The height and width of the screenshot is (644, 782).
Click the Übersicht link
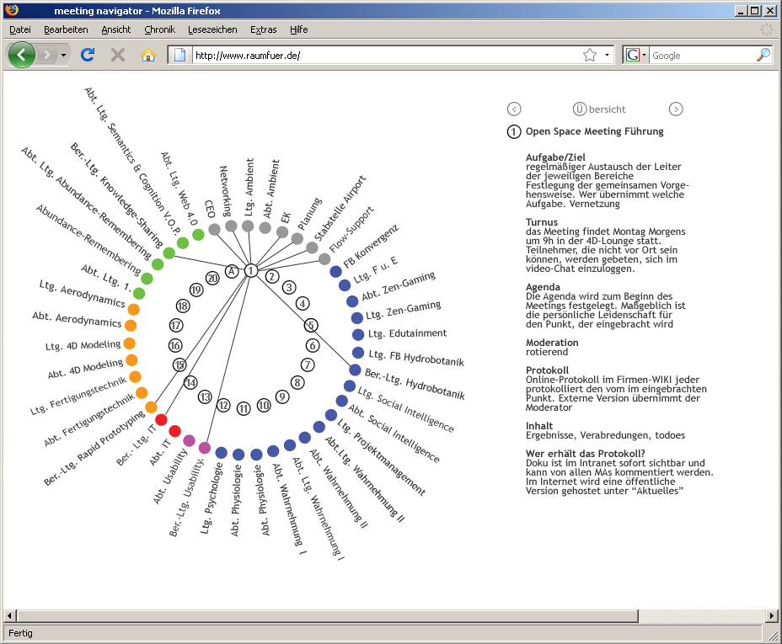(599, 109)
